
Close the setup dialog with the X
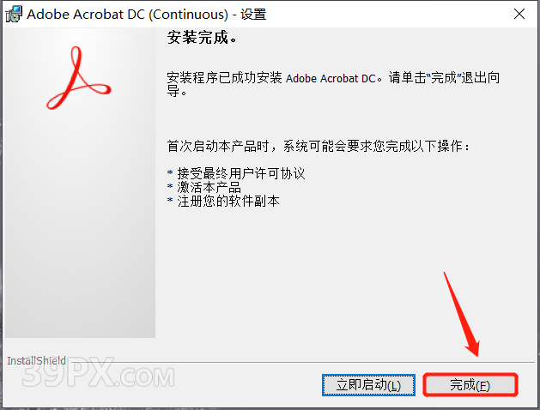click(x=519, y=14)
